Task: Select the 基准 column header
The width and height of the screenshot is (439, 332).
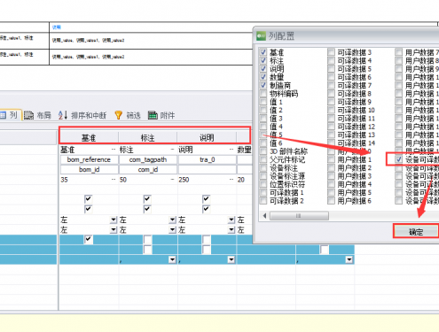Action: click(89, 137)
